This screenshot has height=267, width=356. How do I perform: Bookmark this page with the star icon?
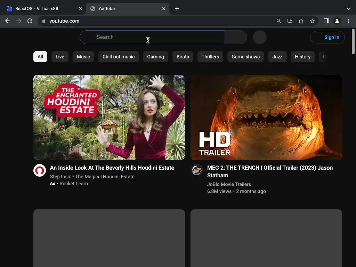[x=312, y=21]
